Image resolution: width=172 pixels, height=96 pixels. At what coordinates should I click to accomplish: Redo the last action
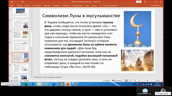[19, 2]
